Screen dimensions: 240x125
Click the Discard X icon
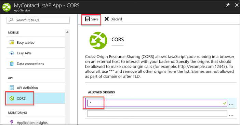pos(107,19)
